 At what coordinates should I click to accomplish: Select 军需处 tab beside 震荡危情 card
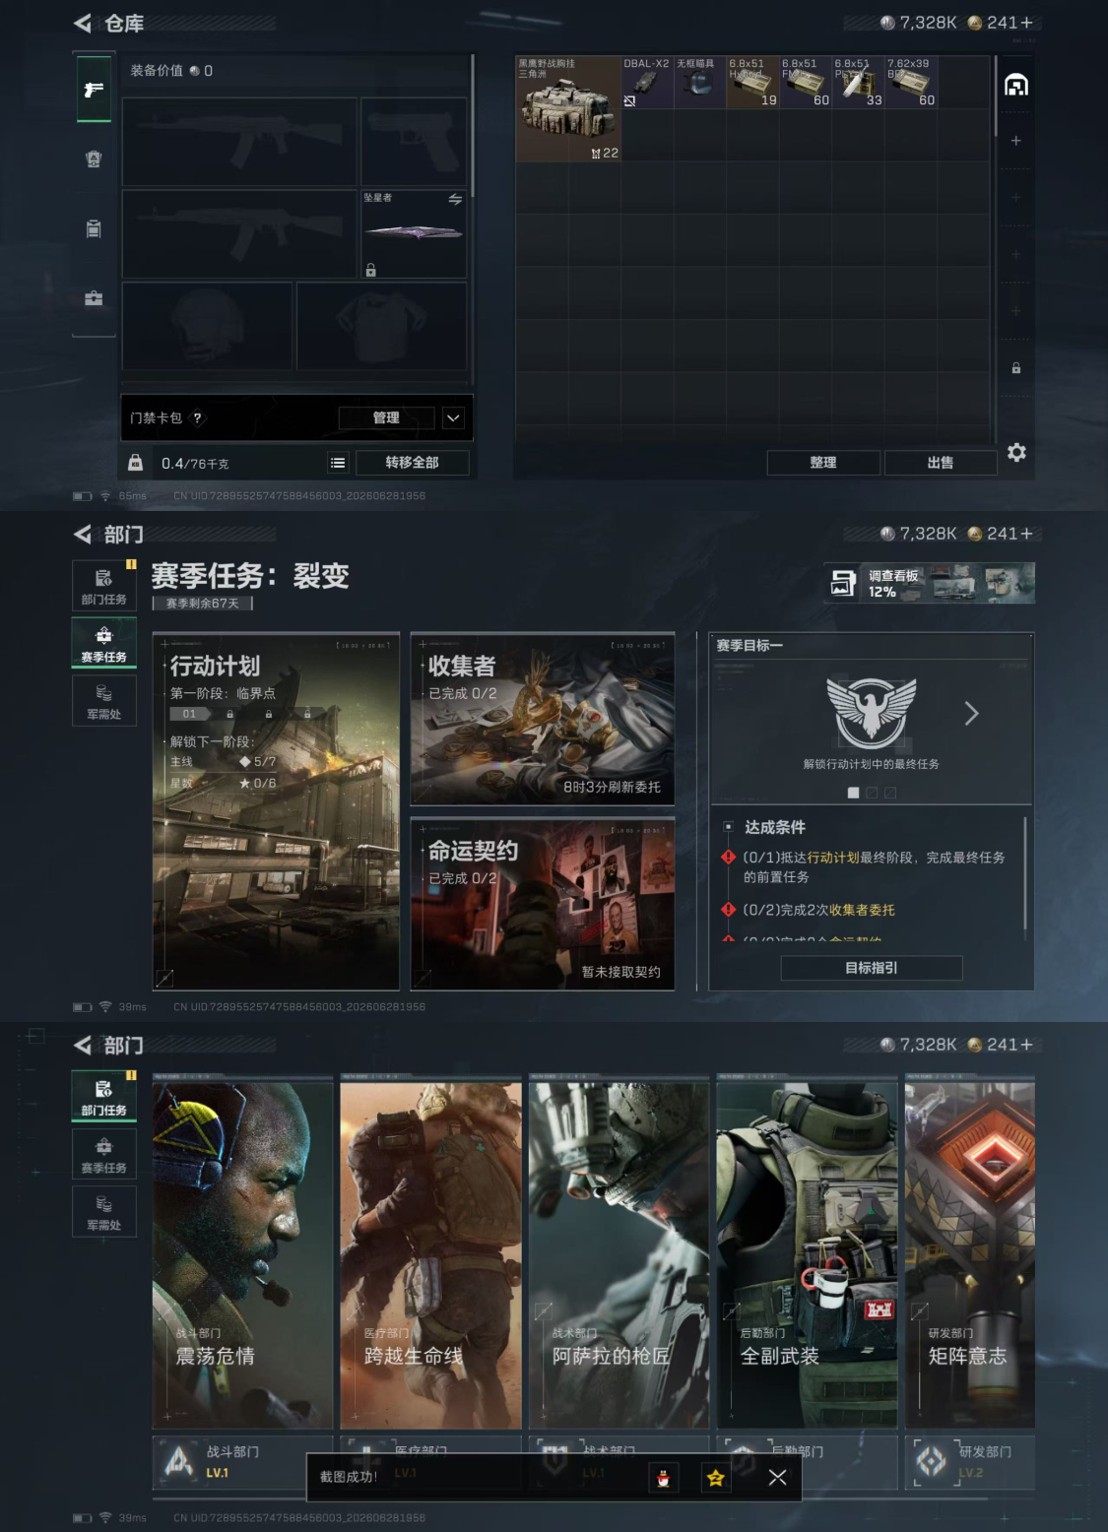(103, 1212)
